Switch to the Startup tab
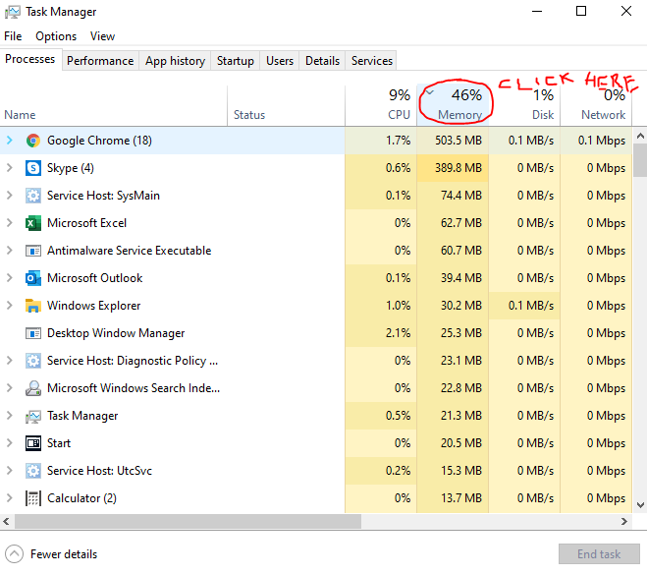The image size is (647, 575). (x=236, y=61)
